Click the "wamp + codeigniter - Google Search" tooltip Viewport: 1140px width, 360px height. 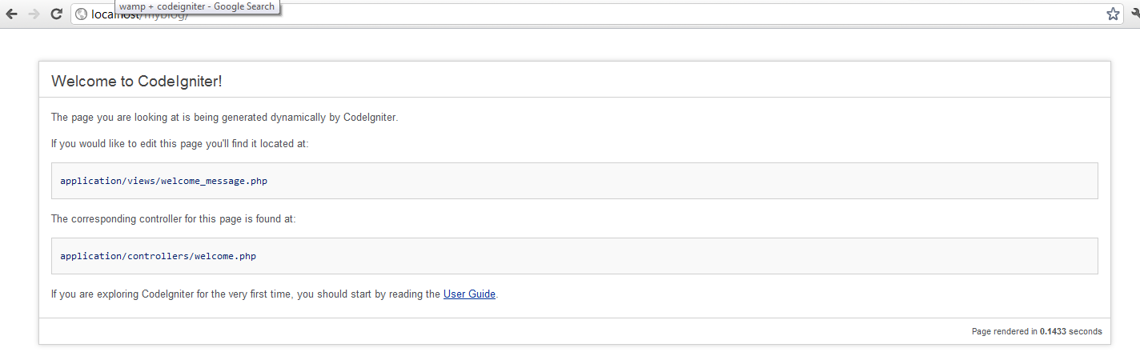tap(197, 6)
